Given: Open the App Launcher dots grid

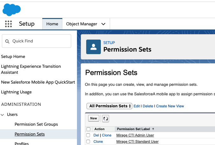Looking at the screenshot, I should [x=8, y=24].
